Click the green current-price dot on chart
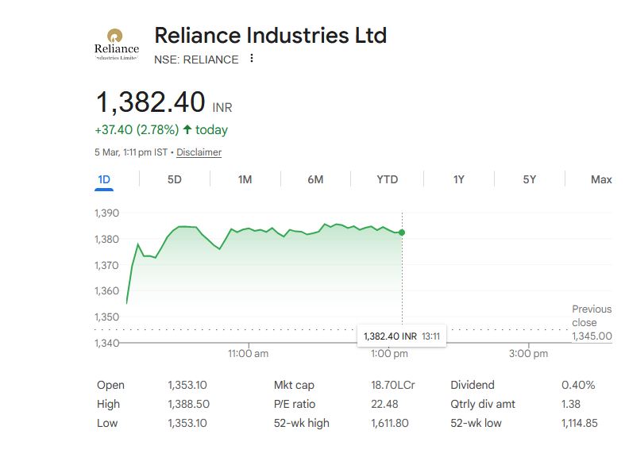 coord(402,232)
